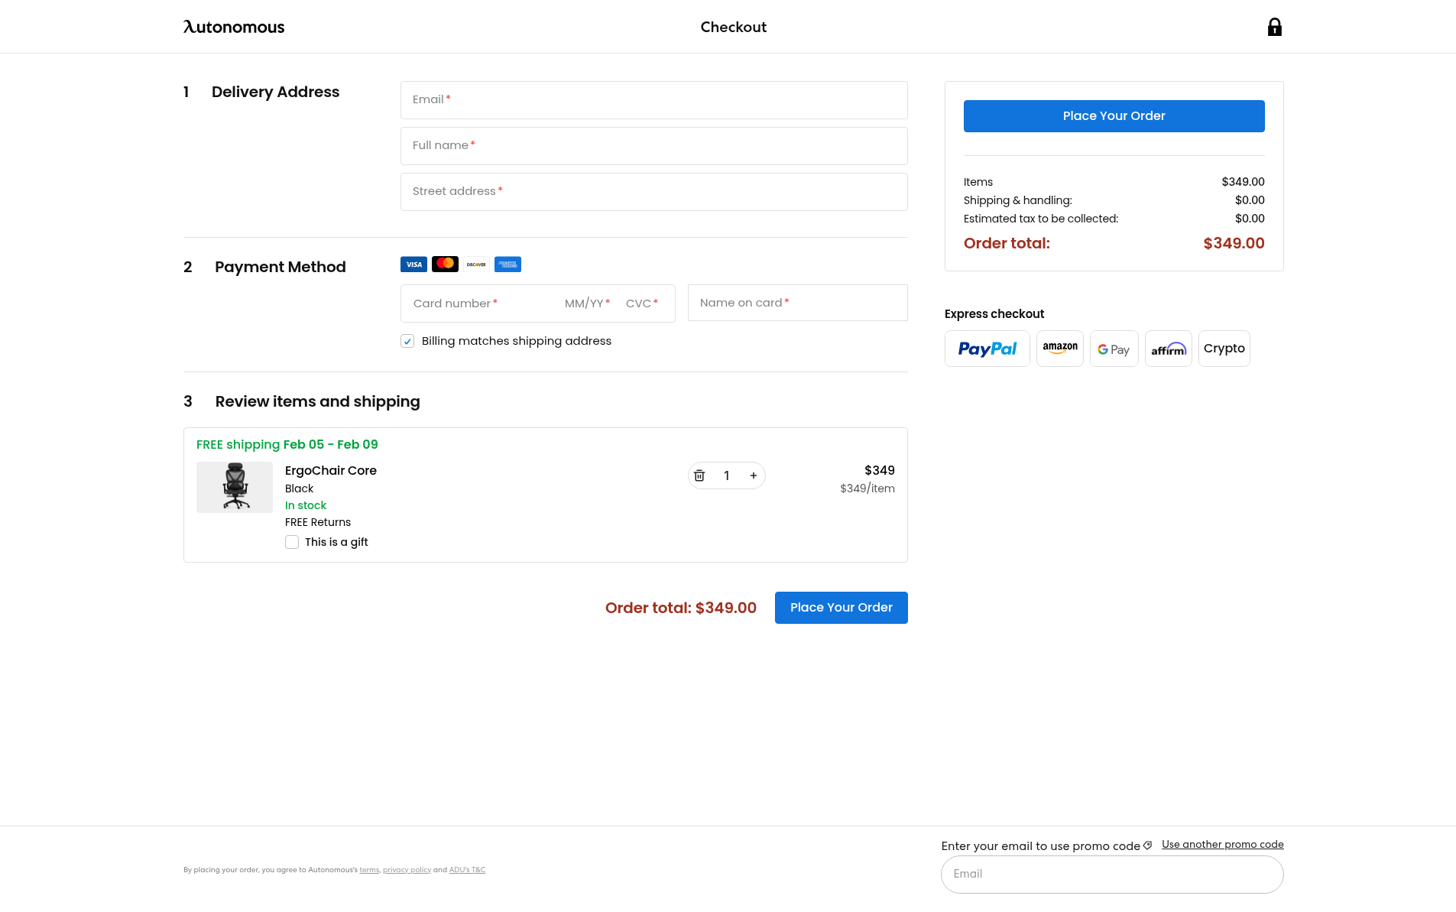This screenshot has width=1456, height=912.
Task: Choose Affirm financing option
Action: coord(1168,349)
